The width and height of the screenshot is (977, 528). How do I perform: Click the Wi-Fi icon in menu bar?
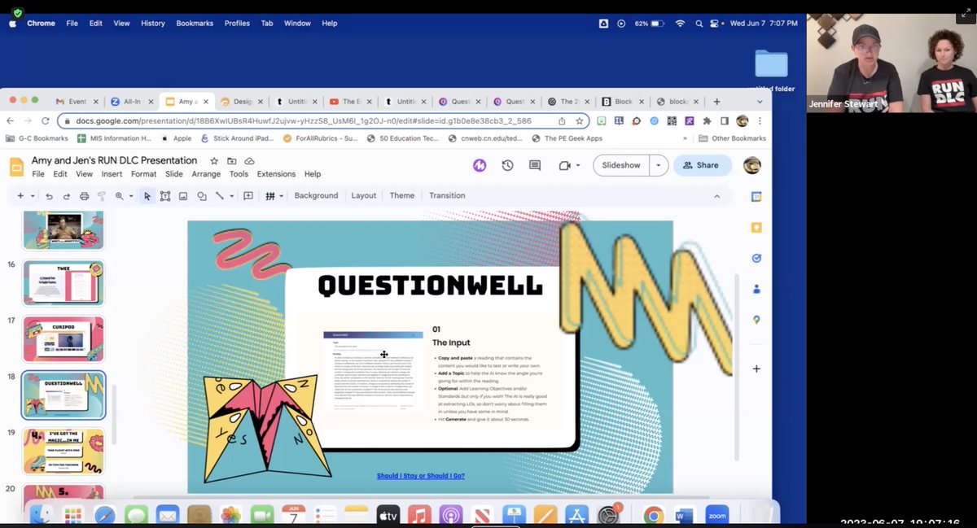680,24
